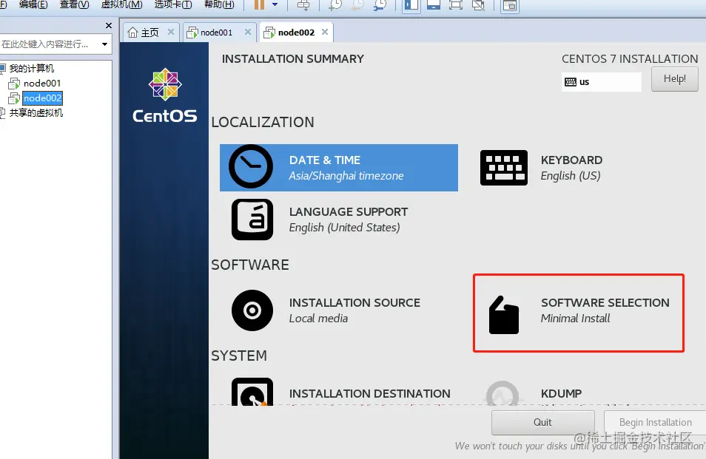Screen dimensions: 706x459
Task: Click the library search input field
Action: [49, 44]
